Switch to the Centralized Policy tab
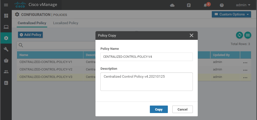 (x=32, y=23)
